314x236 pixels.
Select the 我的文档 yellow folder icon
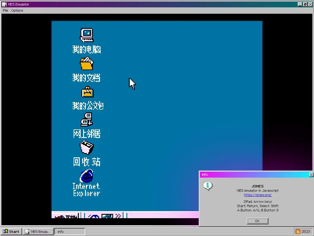tap(87, 63)
